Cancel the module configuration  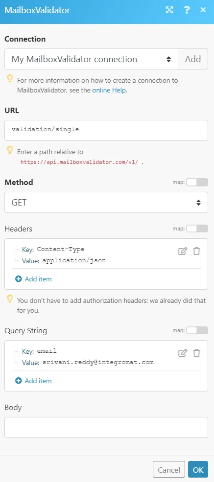[x=169, y=469]
